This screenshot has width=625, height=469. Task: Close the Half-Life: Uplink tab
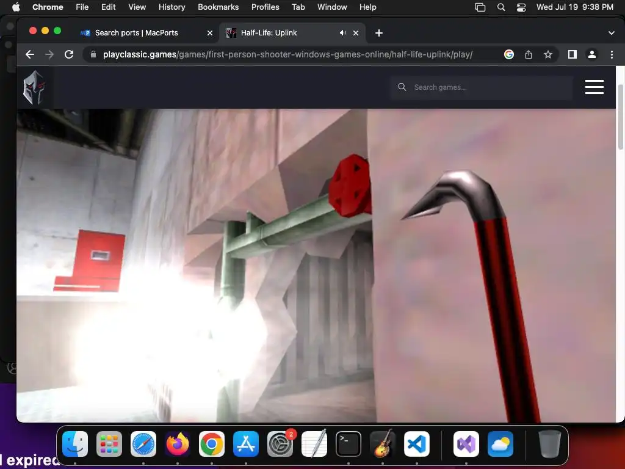pos(356,33)
